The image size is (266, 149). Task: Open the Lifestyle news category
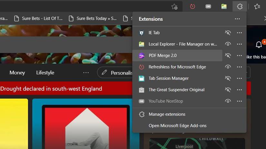[x=45, y=73]
